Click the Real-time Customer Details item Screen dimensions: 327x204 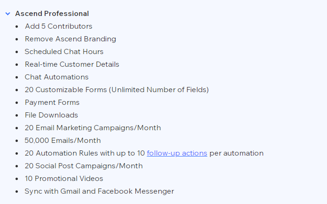pos(72,64)
